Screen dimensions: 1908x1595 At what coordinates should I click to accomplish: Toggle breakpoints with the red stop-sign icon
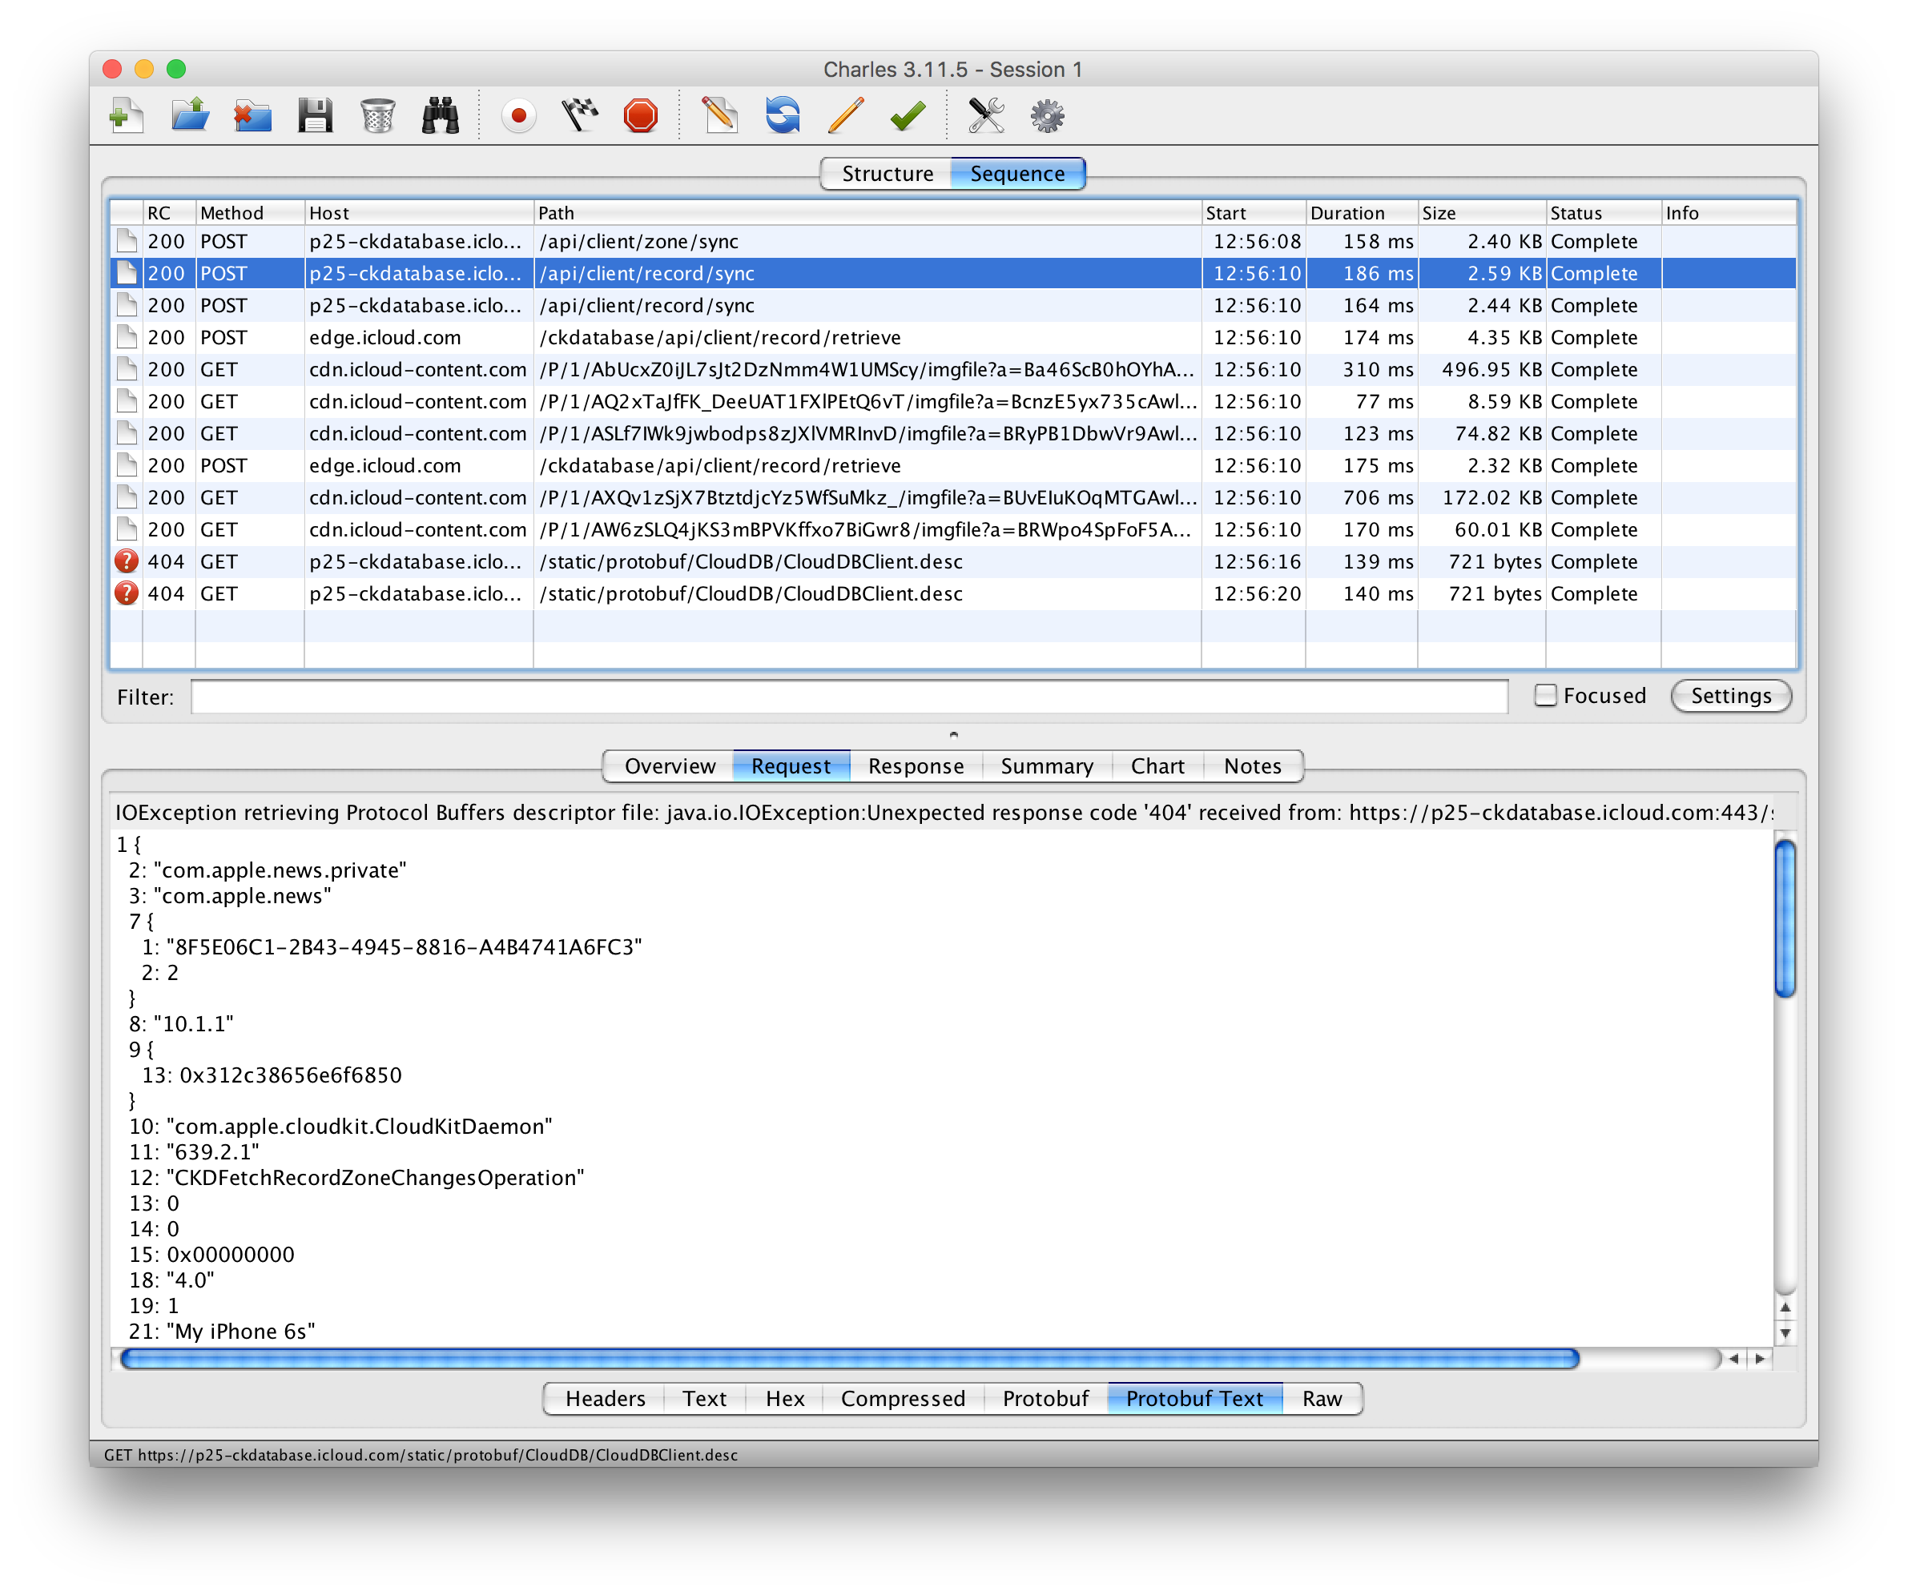(x=641, y=115)
